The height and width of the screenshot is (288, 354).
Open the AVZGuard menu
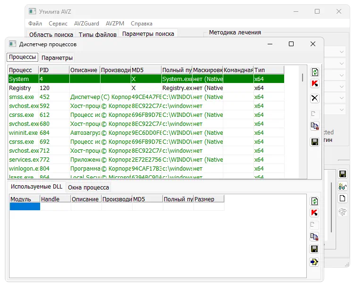86,24
